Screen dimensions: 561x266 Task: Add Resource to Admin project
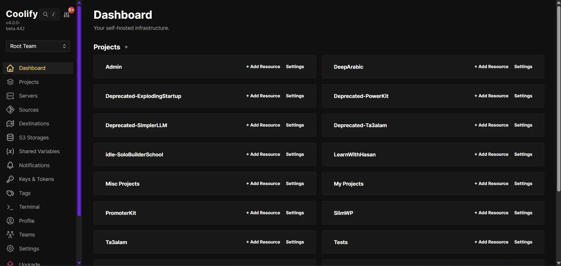tap(263, 67)
